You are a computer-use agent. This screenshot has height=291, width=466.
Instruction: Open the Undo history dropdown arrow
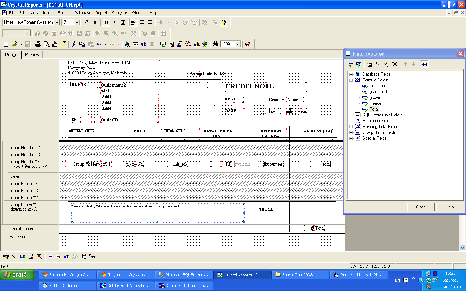[x=106, y=44]
